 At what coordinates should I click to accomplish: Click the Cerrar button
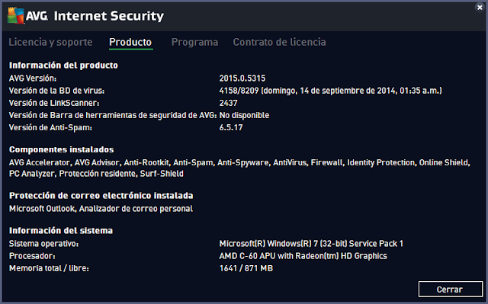451,290
